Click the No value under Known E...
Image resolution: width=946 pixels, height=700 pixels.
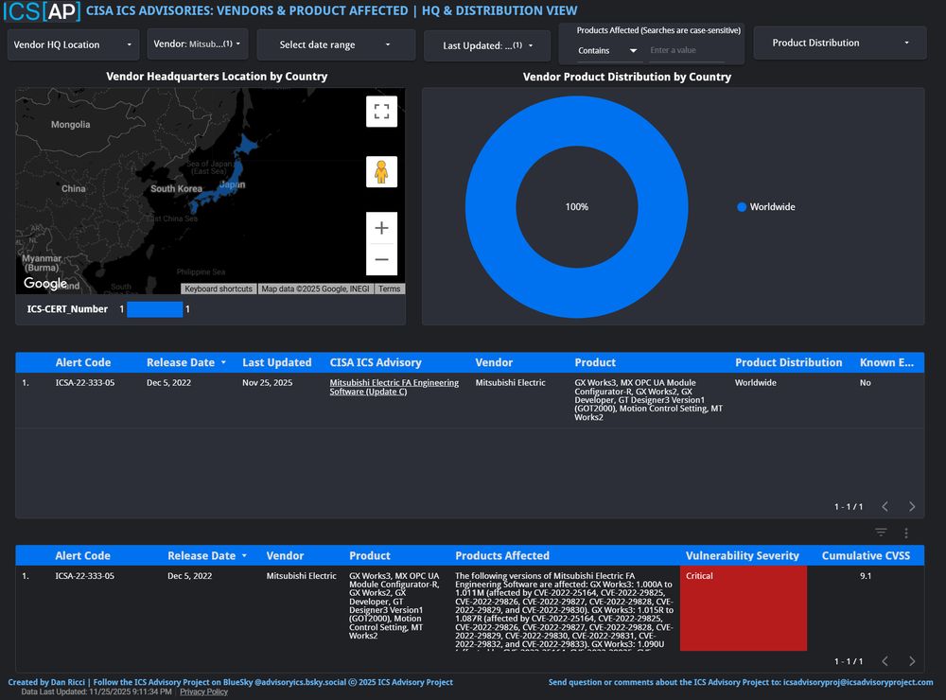866,382
